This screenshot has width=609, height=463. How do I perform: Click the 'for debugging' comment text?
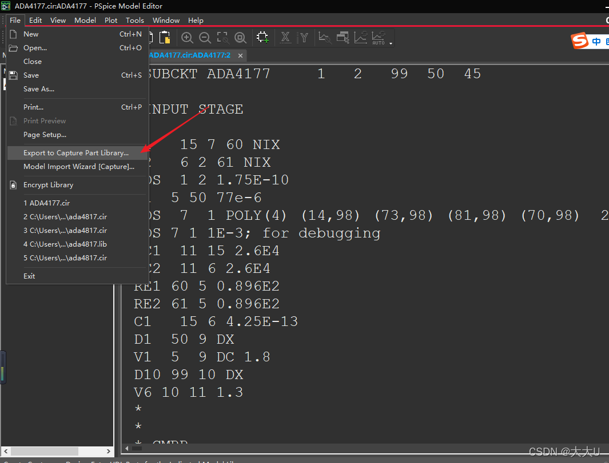(x=321, y=233)
